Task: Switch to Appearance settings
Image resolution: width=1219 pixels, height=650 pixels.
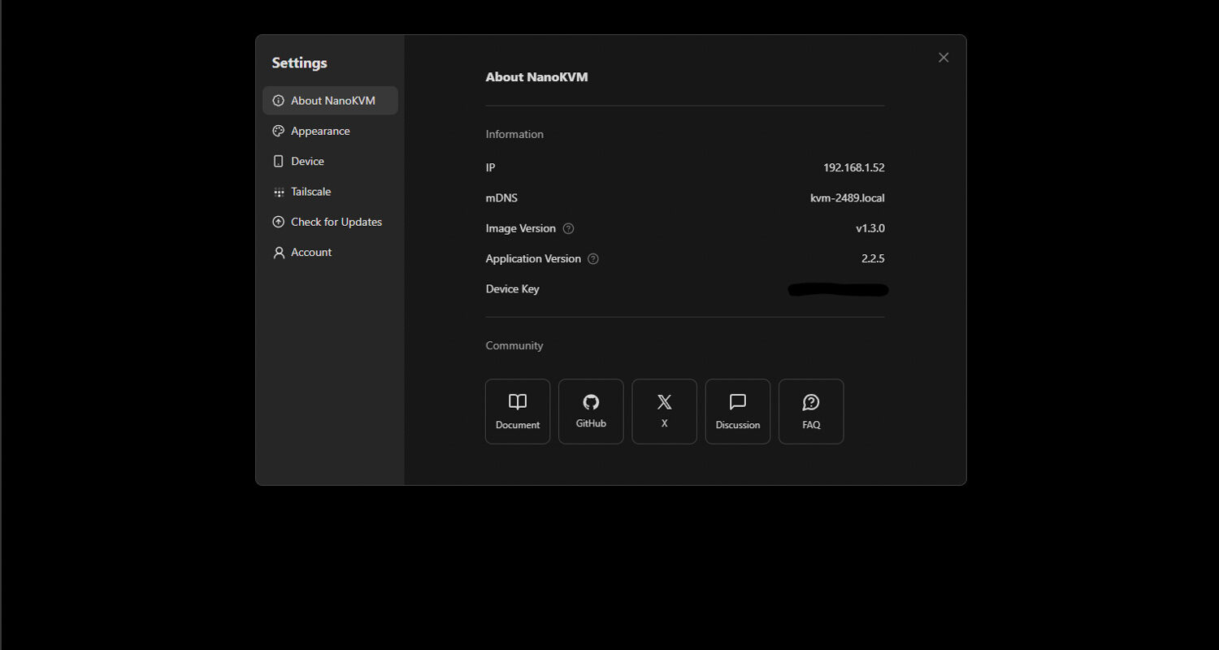Action: tap(330, 131)
